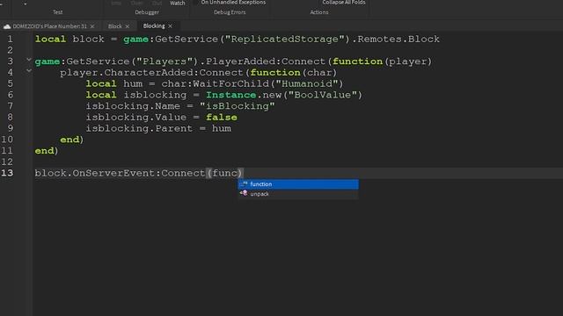This screenshot has height=316, width=563.
Task: Collapse the fold at line 4
Action: click(x=29, y=70)
